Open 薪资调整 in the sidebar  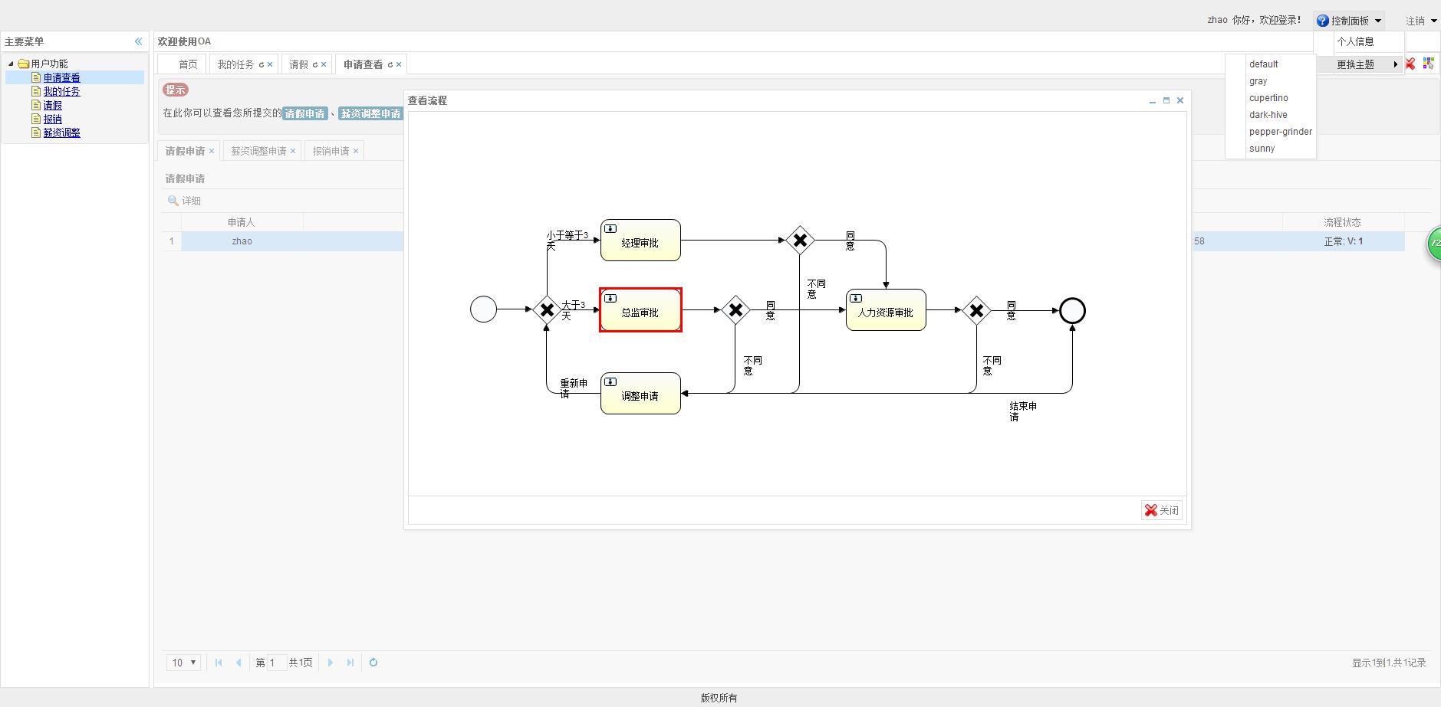coord(61,133)
